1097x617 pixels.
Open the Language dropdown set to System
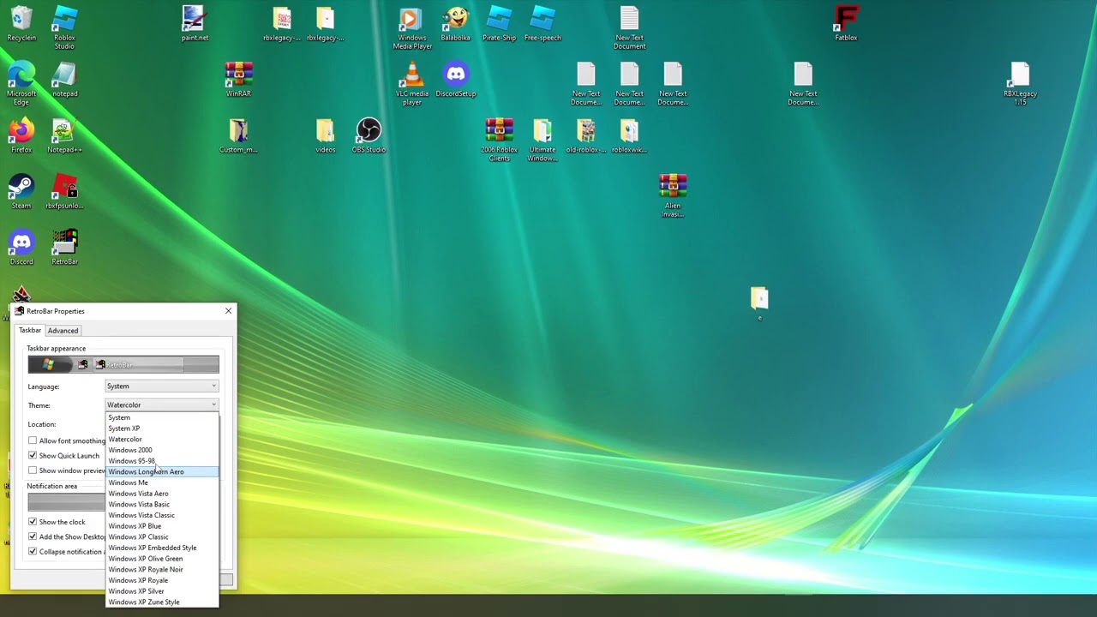point(162,386)
